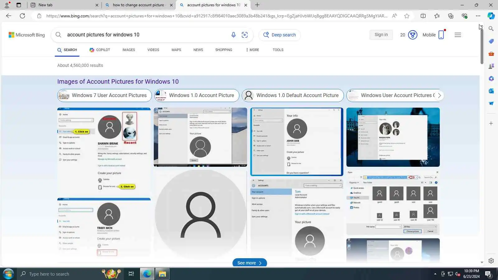The image size is (498, 280).
Task: Click the taskbar 'Type here to search' box
Action: point(70,274)
